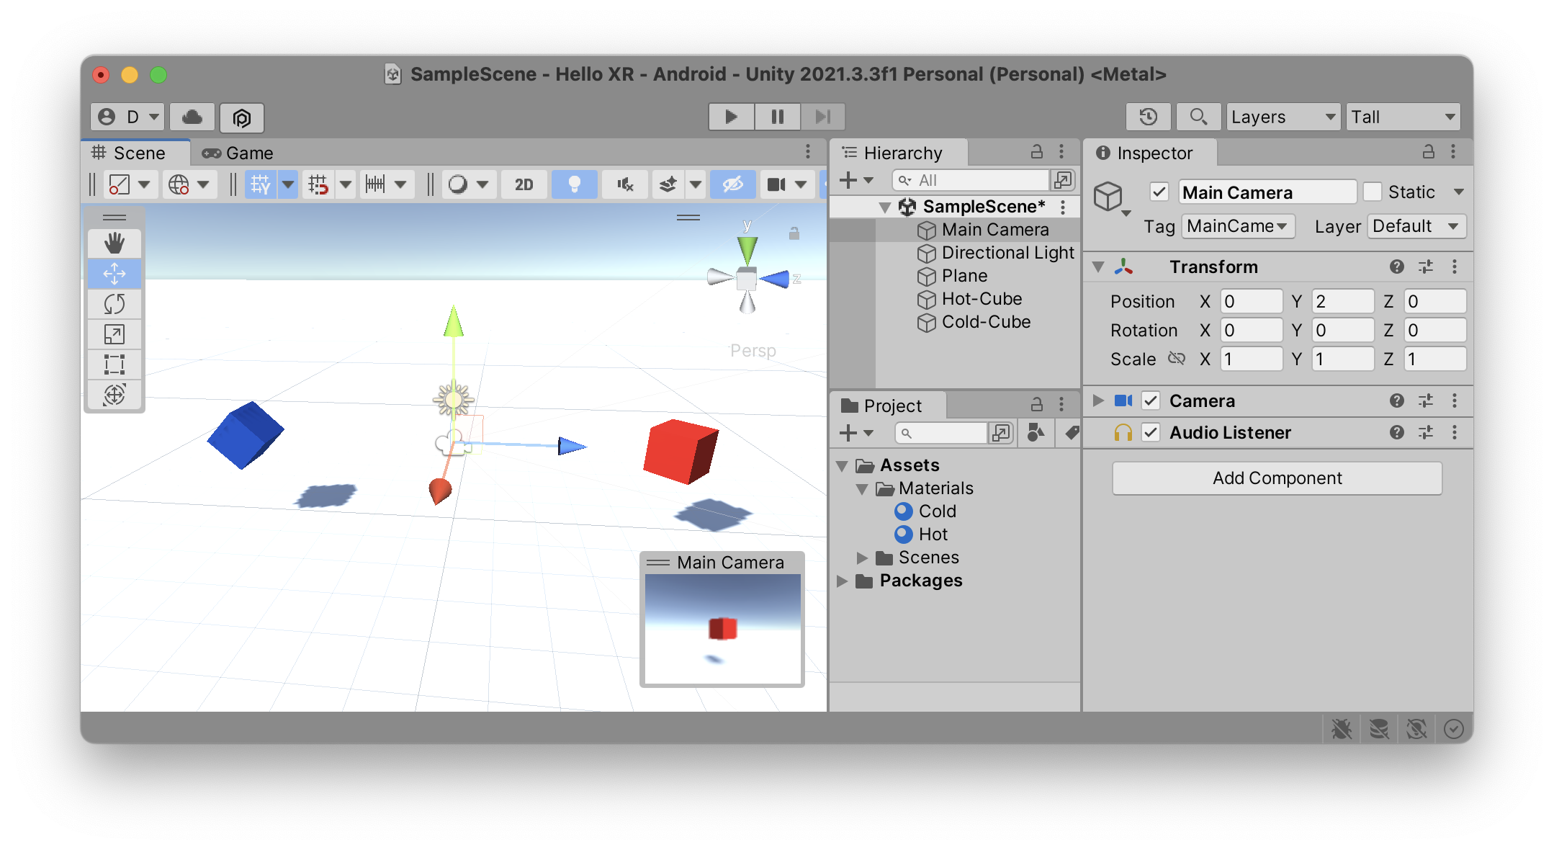Screen dimensions: 1554x850
Task: Click the version control history icon
Action: pos(1148,116)
